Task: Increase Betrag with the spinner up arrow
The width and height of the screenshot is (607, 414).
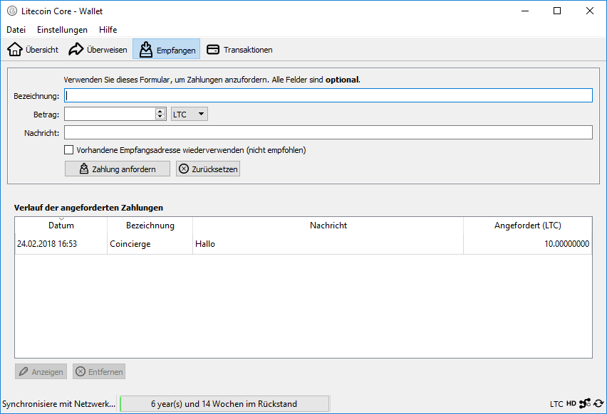Action: (x=160, y=111)
